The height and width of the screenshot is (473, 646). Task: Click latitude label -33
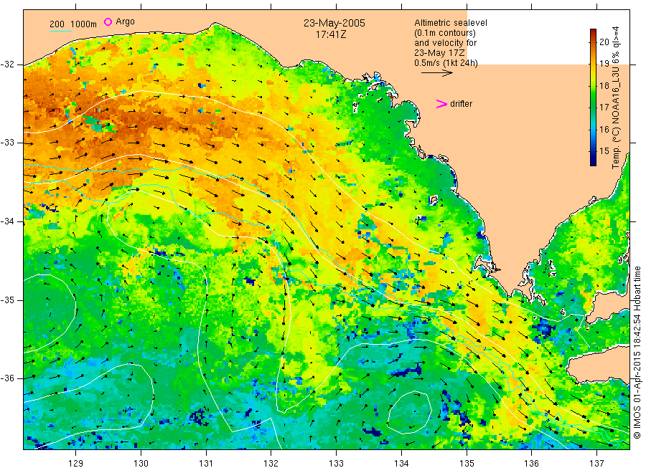7,143
